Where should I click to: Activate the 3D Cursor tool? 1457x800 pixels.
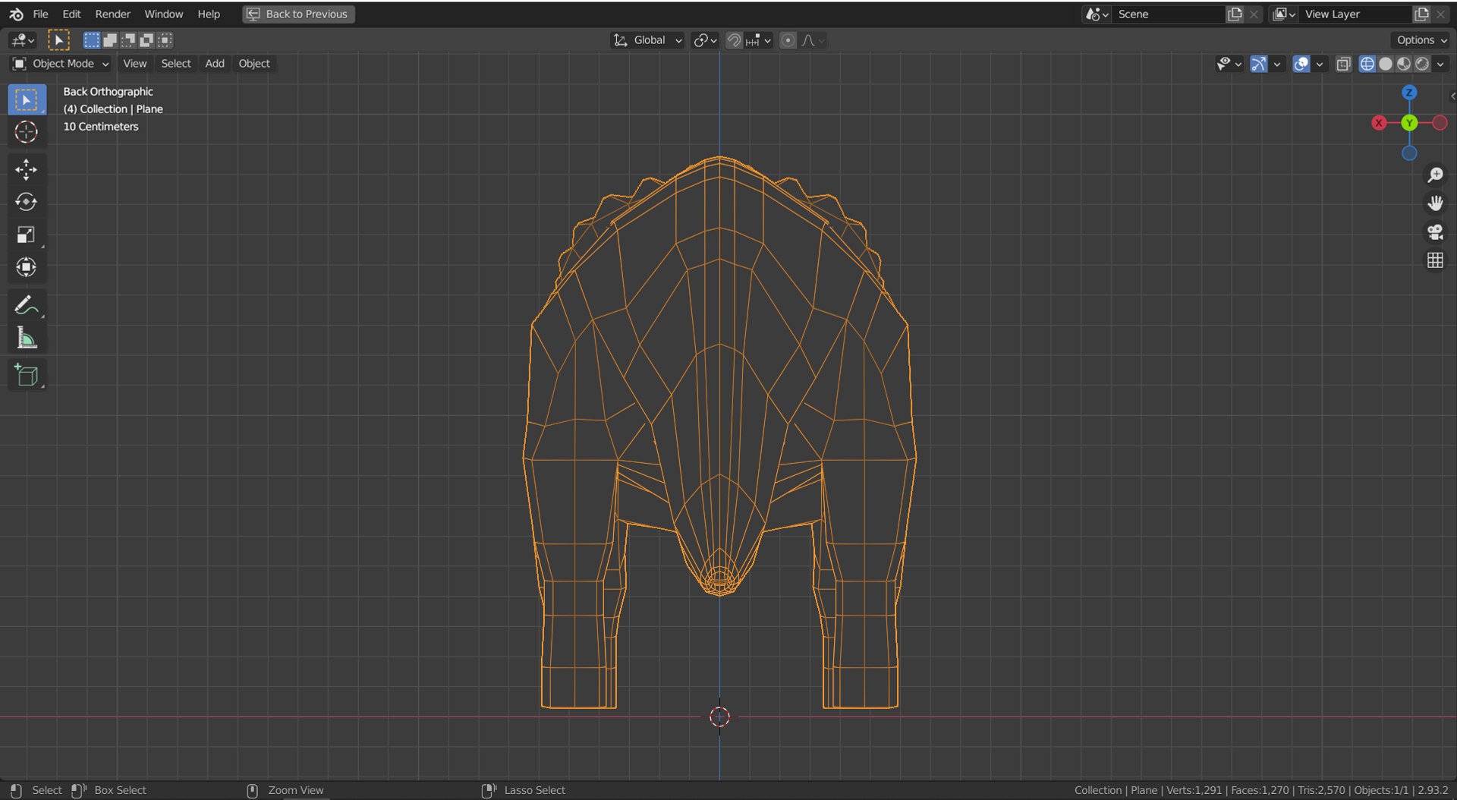(x=27, y=132)
